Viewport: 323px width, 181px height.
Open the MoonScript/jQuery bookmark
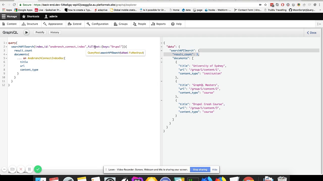(302, 10)
